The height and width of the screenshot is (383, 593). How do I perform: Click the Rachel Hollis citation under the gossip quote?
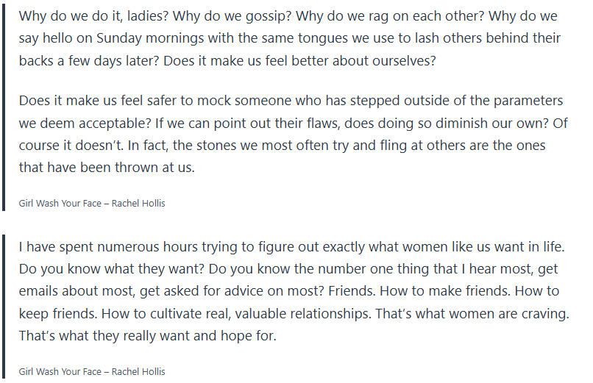coord(92,203)
